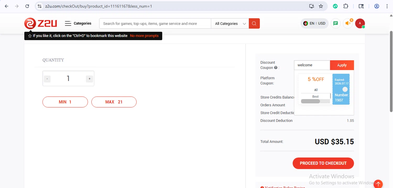Click the Total Amount USD $35.15 value
393x188 pixels.
tap(334, 142)
